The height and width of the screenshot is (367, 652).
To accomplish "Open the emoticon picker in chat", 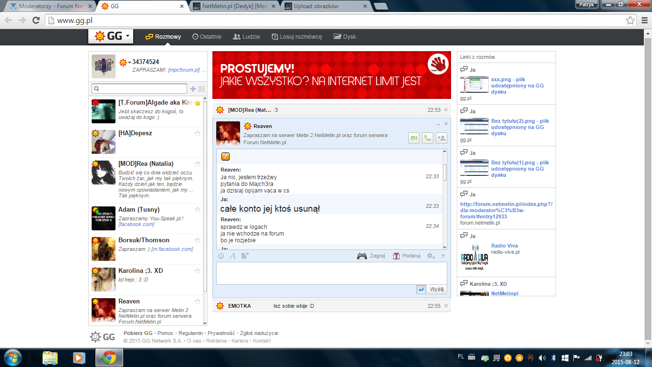I will click(221, 256).
